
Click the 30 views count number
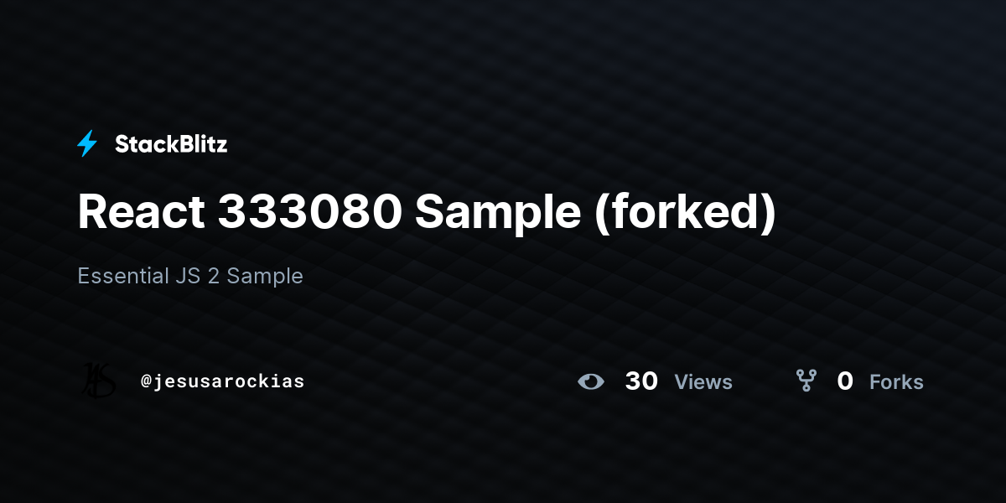[641, 381]
